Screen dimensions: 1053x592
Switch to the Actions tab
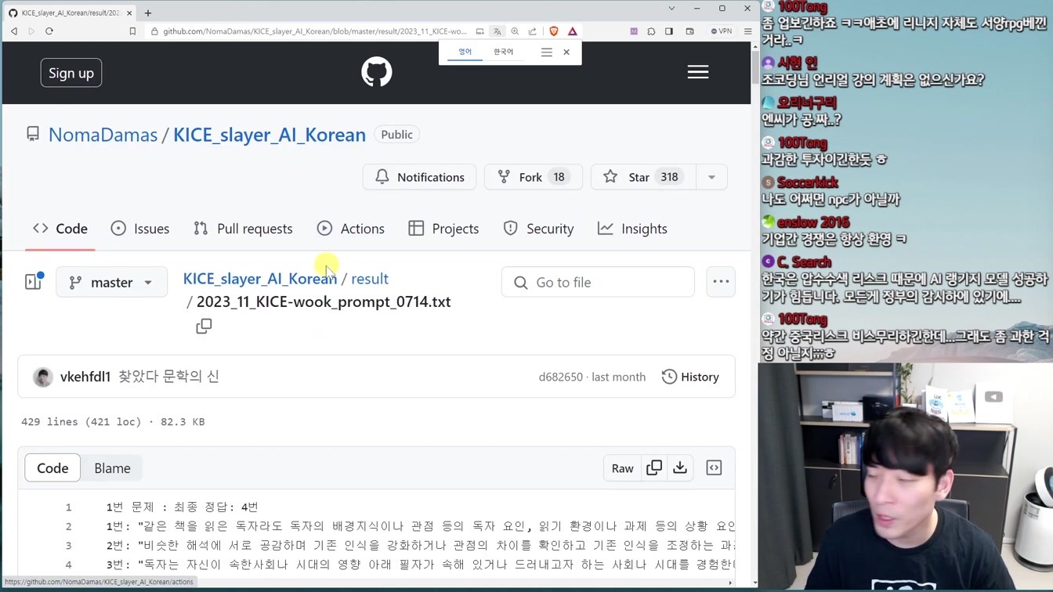coord(350,229)
